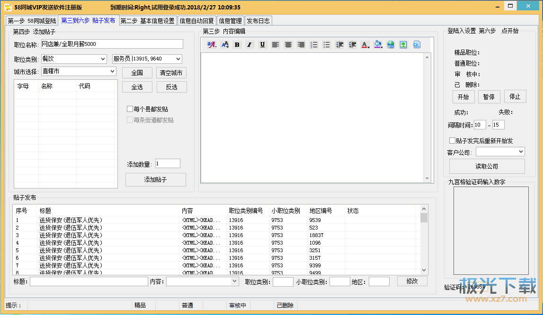Click the interval start time field showing 10
Screen dimensions: 543x315
480,125
